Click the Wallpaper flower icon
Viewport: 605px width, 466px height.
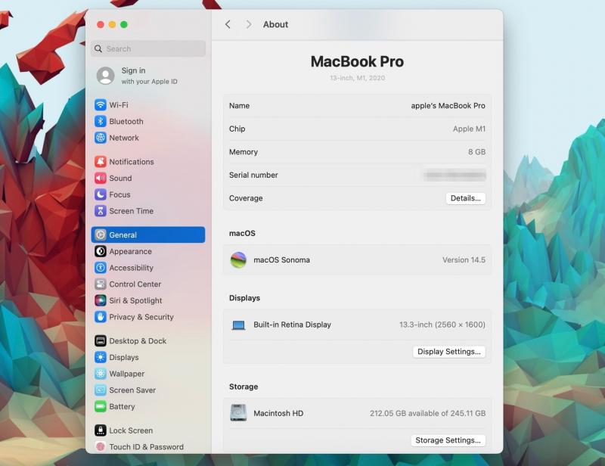click(x=101, y=374)
